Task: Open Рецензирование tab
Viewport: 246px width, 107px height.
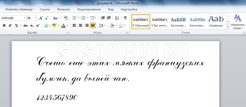Action: tap(89, 9)
